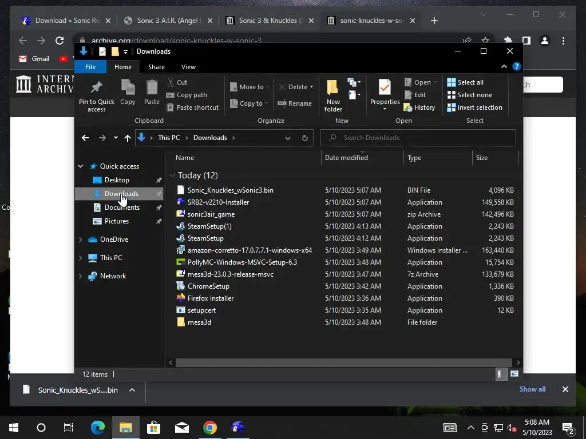This screenshot has width=586, height=439.
Task: Open the Explorer Help question mark
Action: (x=517, y=66)
